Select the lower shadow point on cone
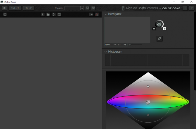 click(x=148, y=115)
